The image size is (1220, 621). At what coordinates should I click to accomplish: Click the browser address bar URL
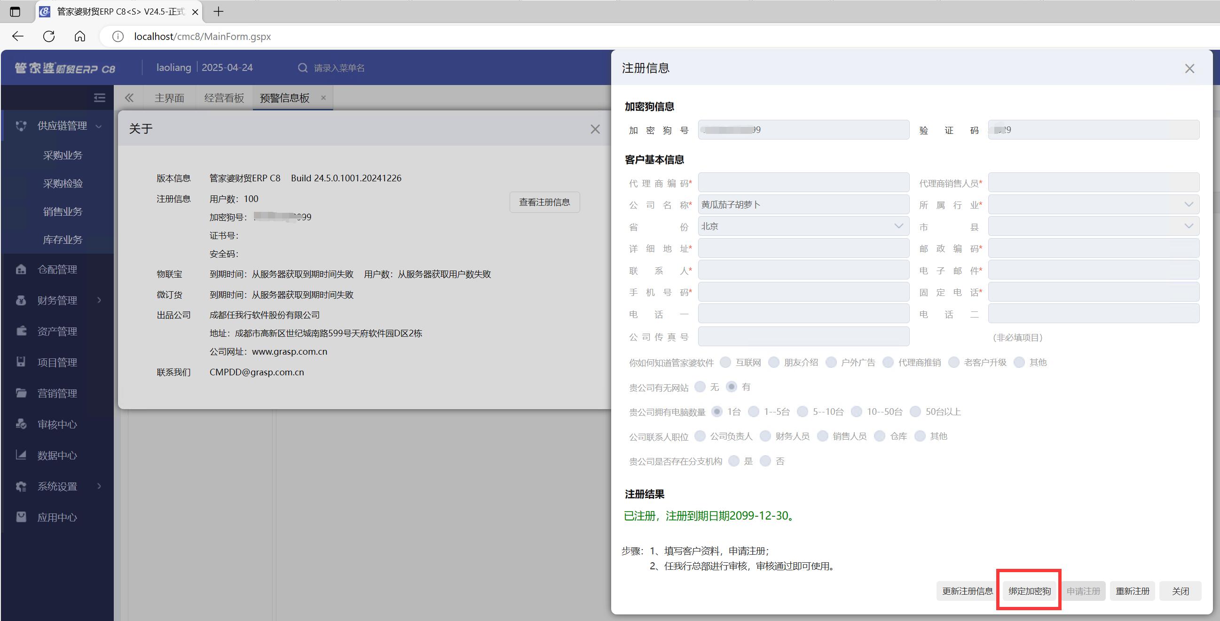(202, 37)
